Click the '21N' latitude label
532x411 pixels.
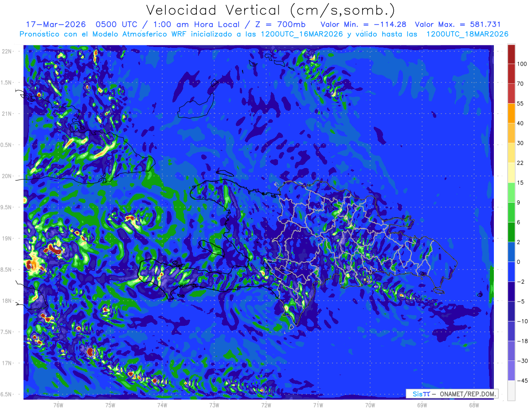tap(8, 114)
